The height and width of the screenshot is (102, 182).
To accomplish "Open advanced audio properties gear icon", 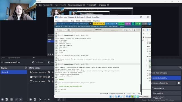I will coord(59,99).
